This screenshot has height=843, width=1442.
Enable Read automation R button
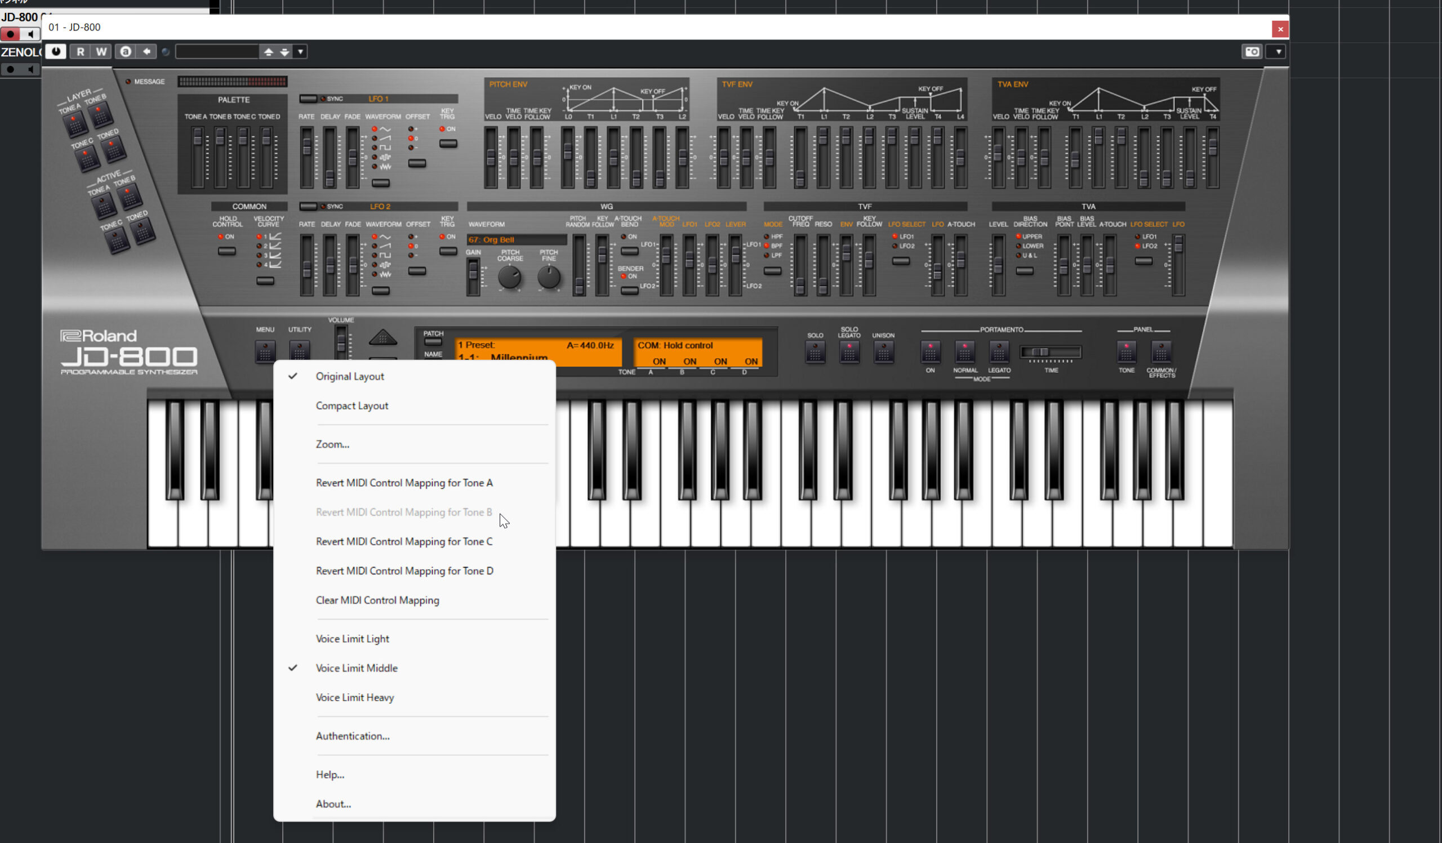[80, 51]
